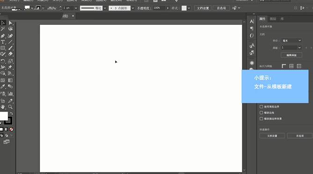Toggle transparency grid in Properties panel

click(x=299, y=66)
